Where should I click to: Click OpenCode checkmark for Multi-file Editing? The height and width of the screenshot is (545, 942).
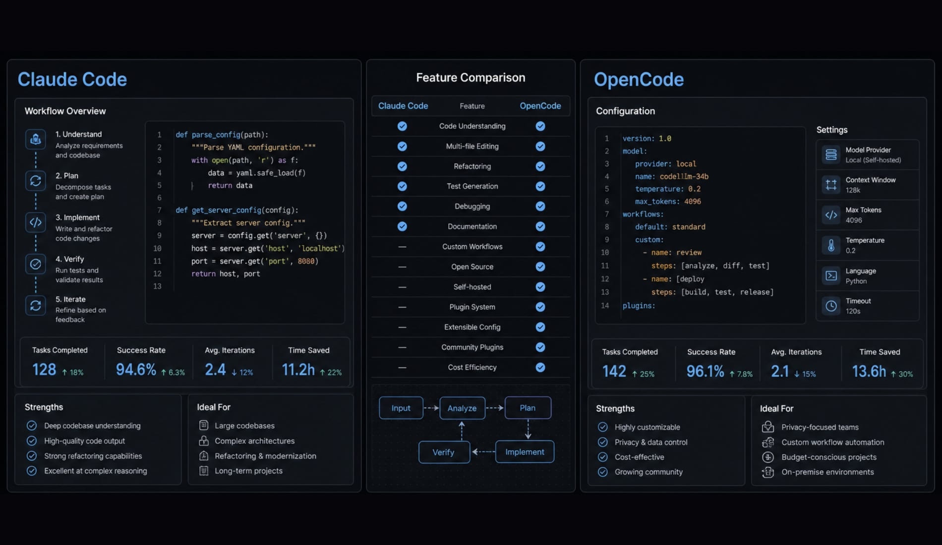(540, 146)
